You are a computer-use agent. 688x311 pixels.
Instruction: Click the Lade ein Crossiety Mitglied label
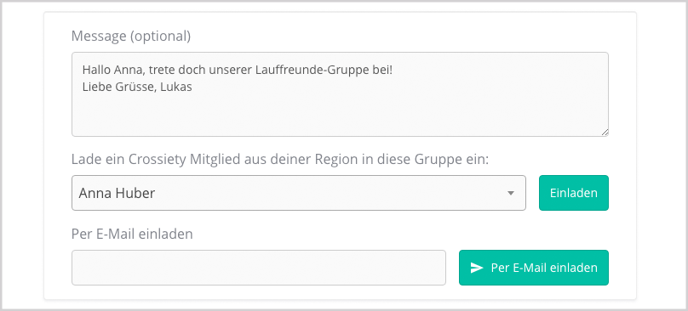tap(280, 160)
